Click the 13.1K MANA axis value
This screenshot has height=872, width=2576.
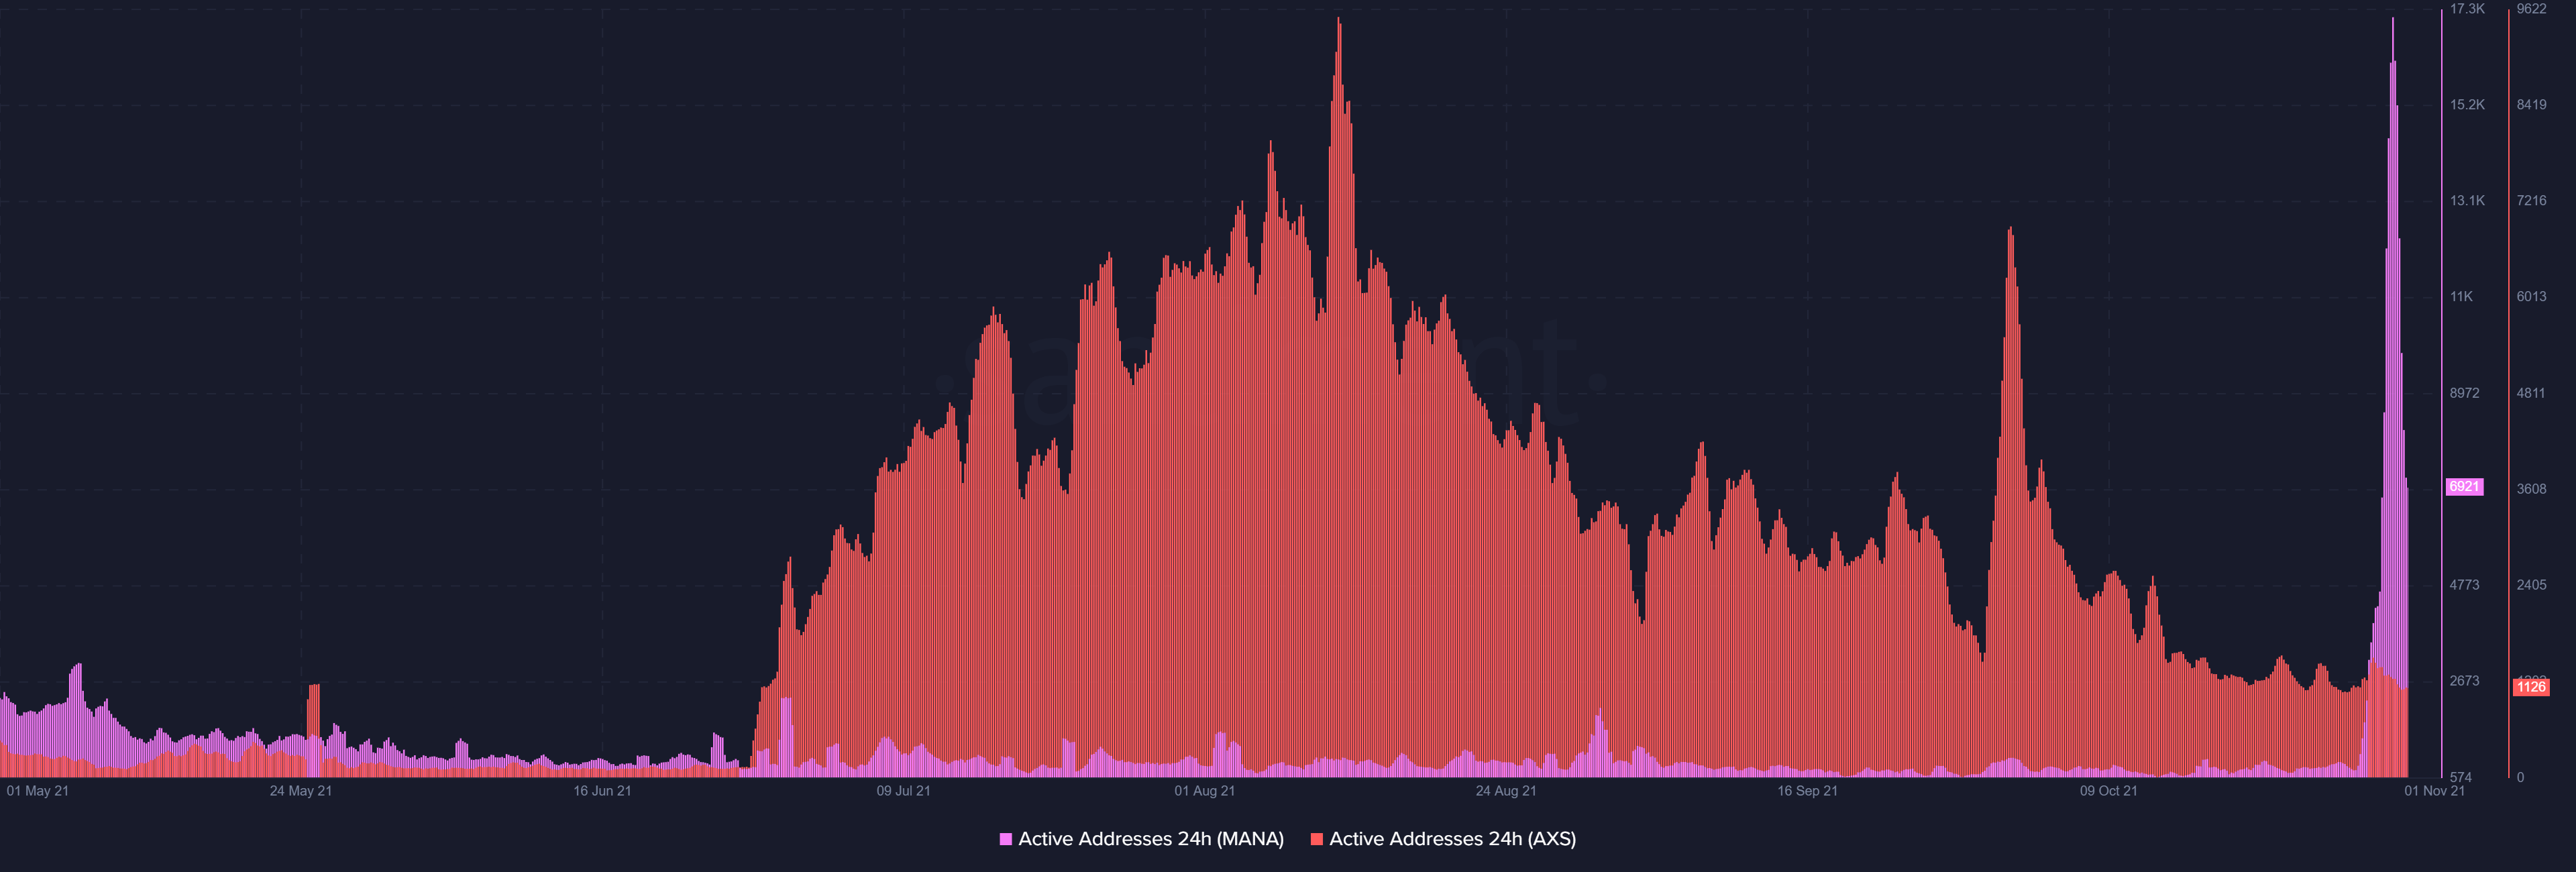pyautogui.click(x=2467, y=201)
